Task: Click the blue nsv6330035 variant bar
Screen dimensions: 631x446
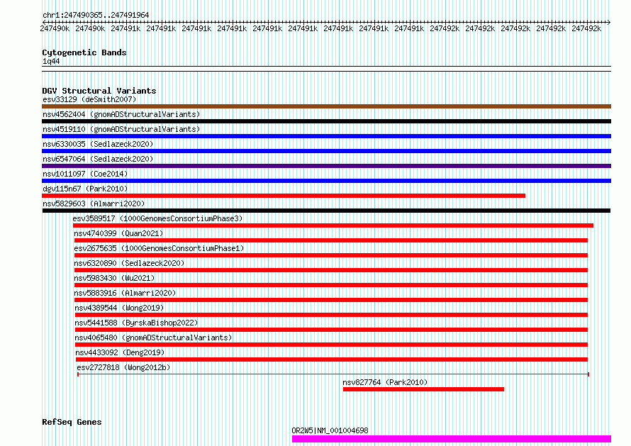Action: (x=326, y=151)
